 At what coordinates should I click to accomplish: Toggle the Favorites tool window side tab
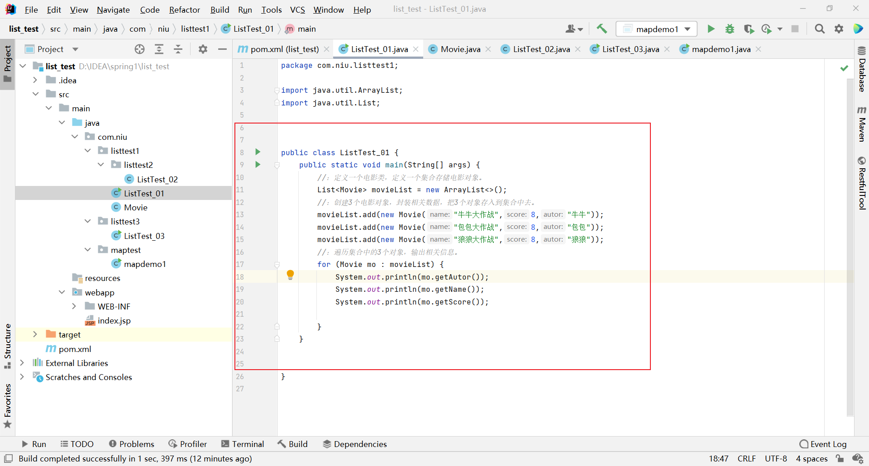7,406
